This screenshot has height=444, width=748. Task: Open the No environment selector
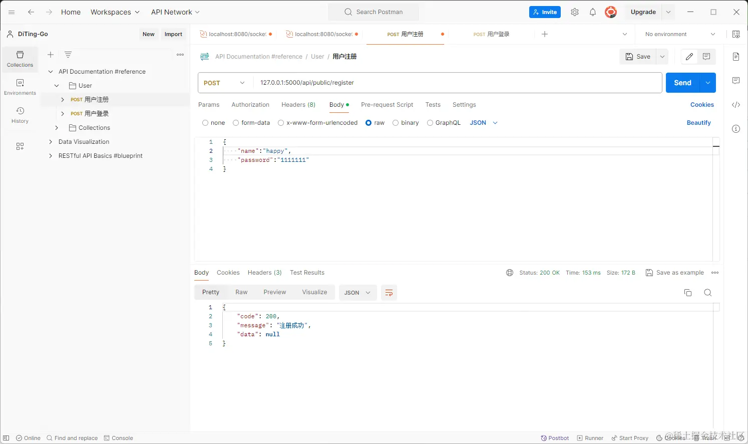coord(680,34)
